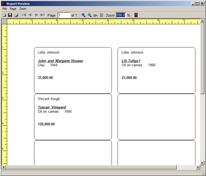The width and height of the screenshot is (206, 176).
Task: Click the zoom out magnifier icon
Action: pos(90,15)
